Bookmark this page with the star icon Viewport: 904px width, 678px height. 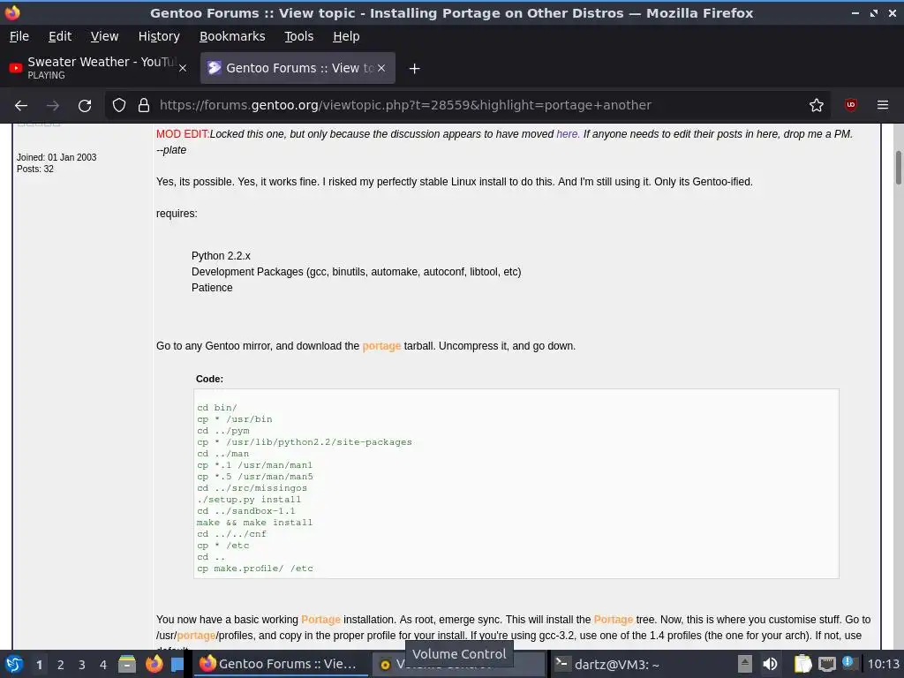coord(817,105)
